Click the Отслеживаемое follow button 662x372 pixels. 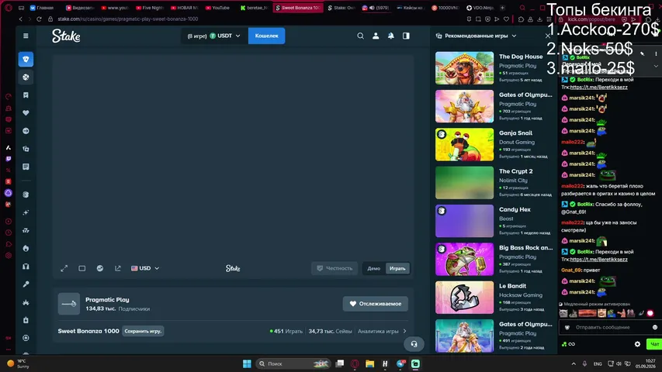point(376,304)
